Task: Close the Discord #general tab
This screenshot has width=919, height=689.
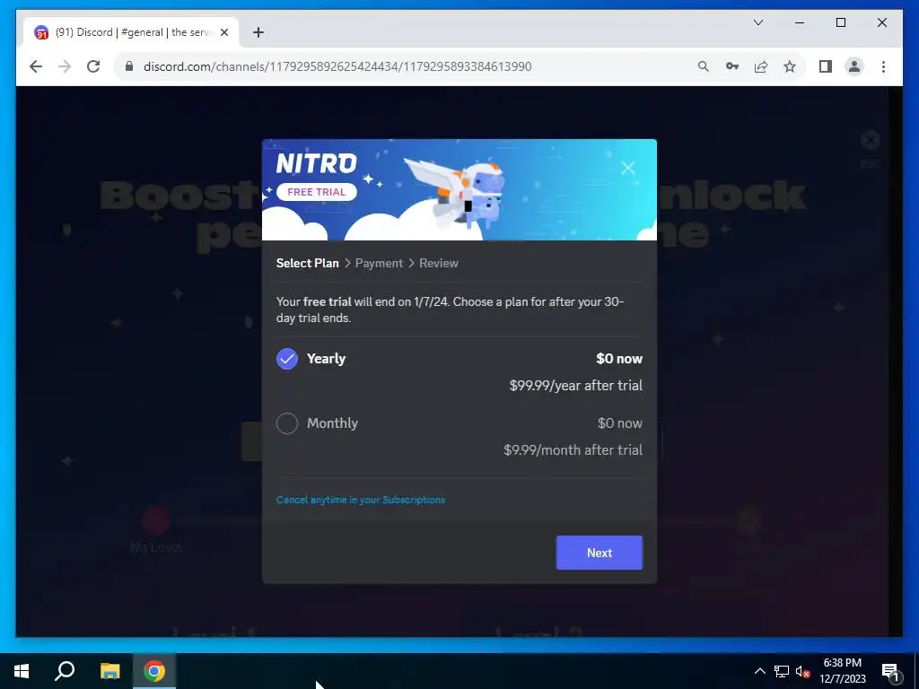Action: (x=223, y=32)
